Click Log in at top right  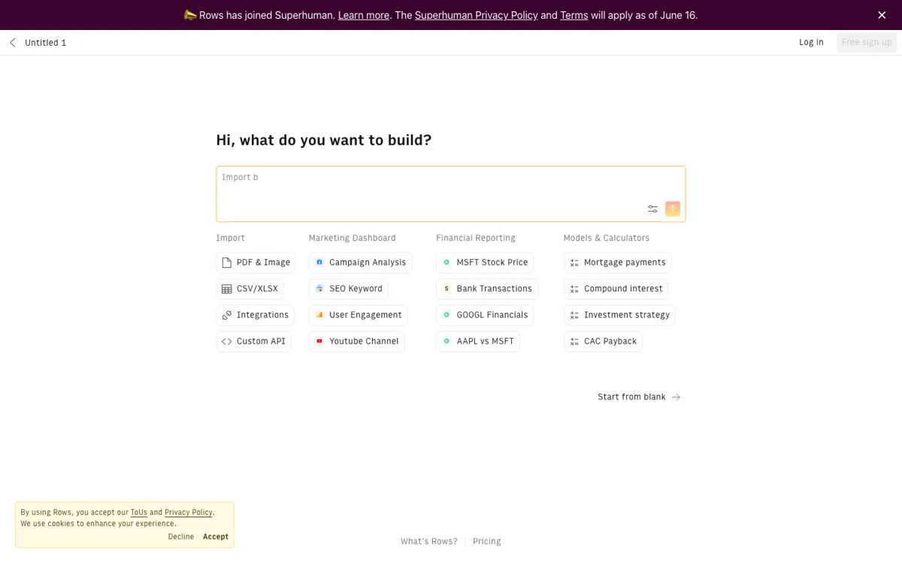(x=811, y=43)
